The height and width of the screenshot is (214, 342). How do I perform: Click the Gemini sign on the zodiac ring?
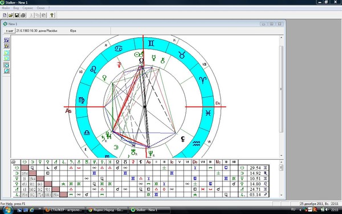pyautogui.click(x=151, y=43)
